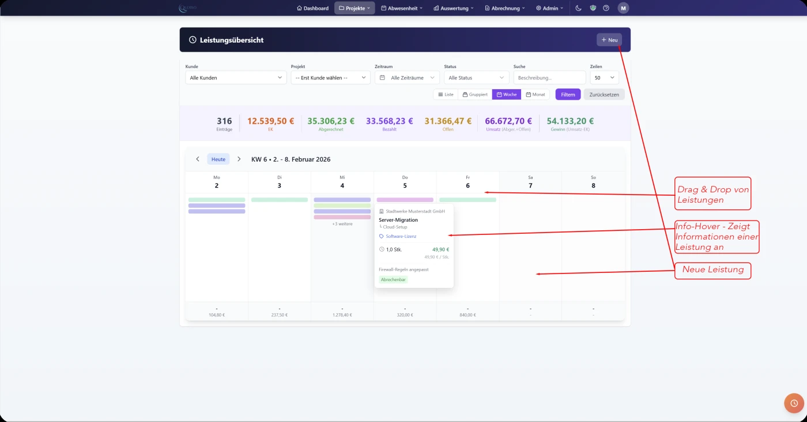Image resolution: width=807 pixels, height=422 pixels.
Task: Toggle dark mode with the moon icon
Action: (x=579, y=8)
